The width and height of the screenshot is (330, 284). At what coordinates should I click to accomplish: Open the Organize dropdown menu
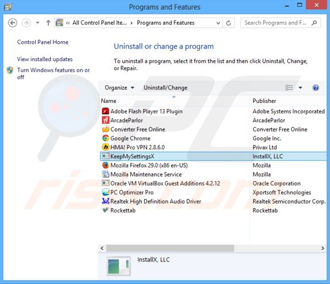(x=119, y=88)
